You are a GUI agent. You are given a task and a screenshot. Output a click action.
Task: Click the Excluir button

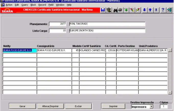tap(78, 106)
